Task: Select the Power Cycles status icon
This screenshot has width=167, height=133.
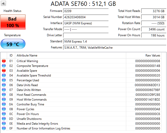Action: 4,109
